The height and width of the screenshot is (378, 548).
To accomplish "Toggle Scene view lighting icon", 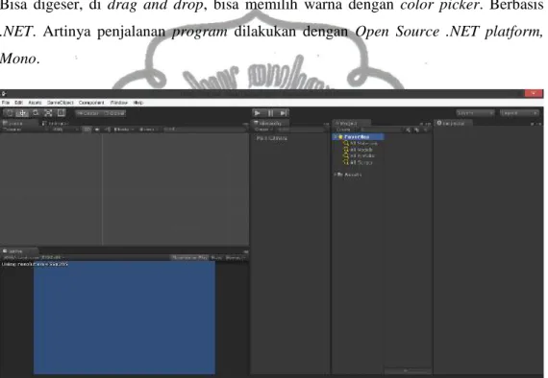I will tap(97, 130).
